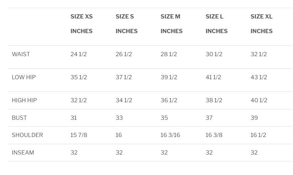The image size is (293, 175).
Task: Select the SIZE M column header
Action: 170,17
